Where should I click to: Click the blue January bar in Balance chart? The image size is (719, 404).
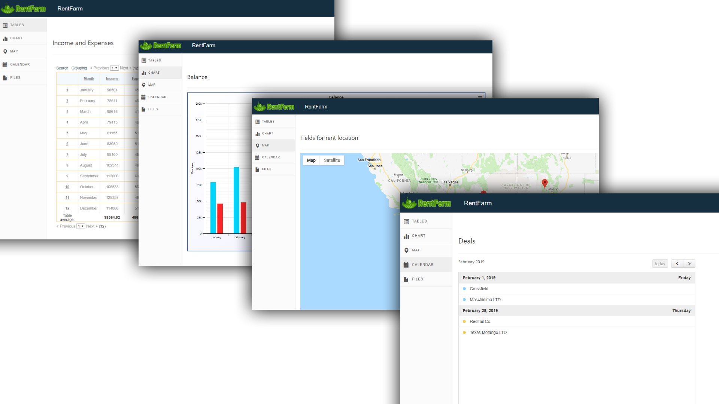[213, 208]
